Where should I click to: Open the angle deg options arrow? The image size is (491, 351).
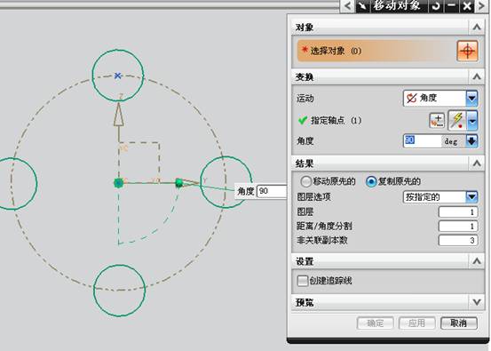(471, 141)
